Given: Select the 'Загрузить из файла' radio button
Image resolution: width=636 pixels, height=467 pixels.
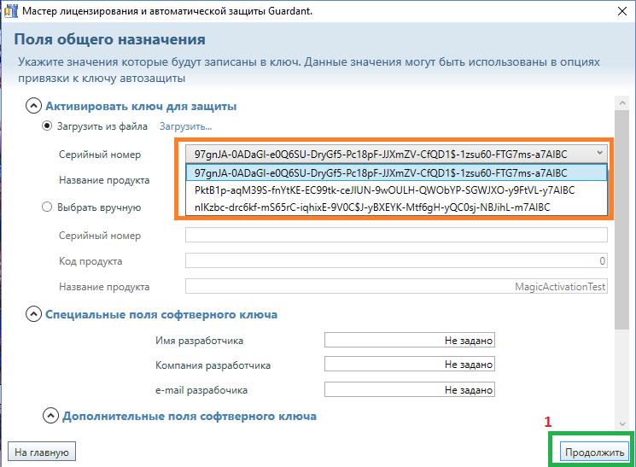Looking at the screenshot, I should [x=48, y=127].
